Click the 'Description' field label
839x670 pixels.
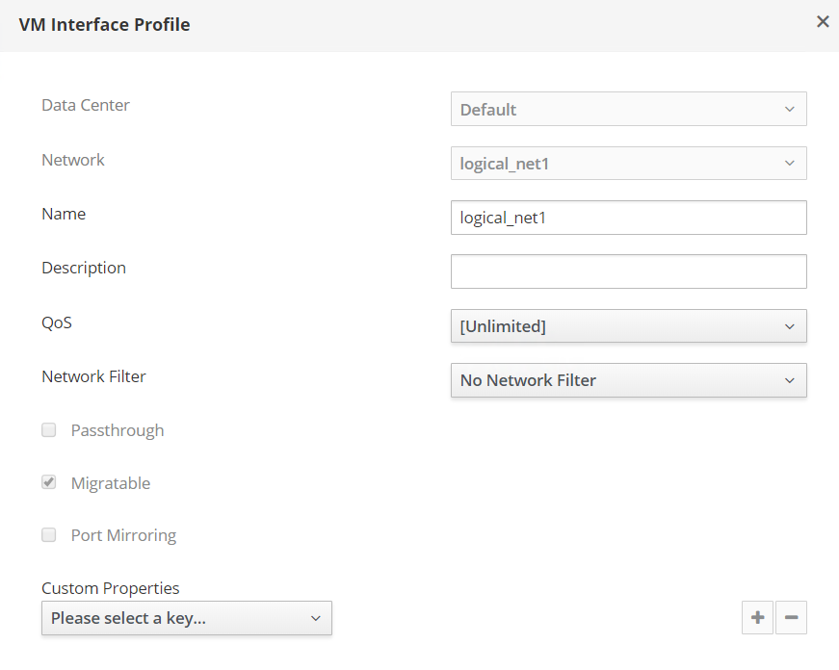point(84,268)
